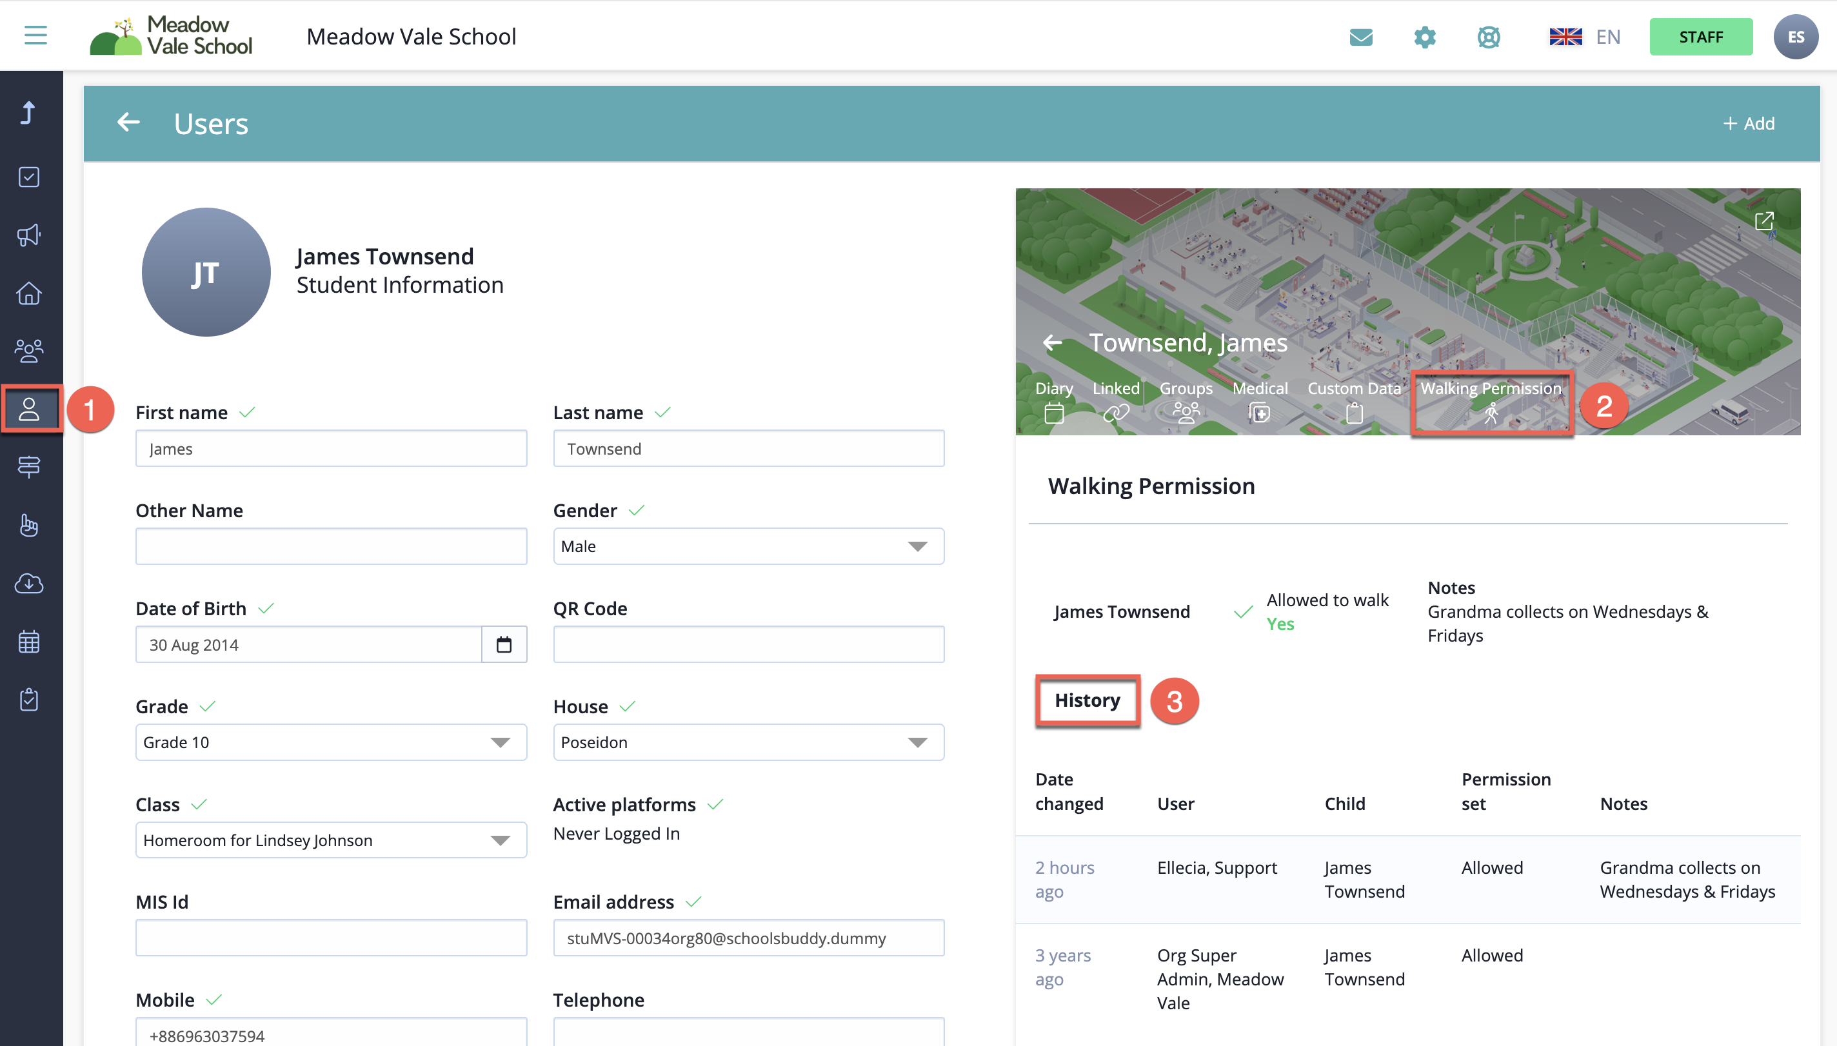This screenshot has width=1837, height=1046.
Task: Open the help lifebuoy icon
Action: click(x=1489, y=37)
